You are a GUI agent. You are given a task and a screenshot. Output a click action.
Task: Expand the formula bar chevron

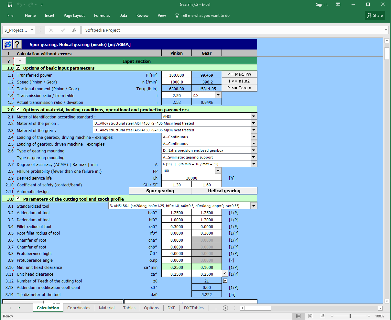coord(386,30)
